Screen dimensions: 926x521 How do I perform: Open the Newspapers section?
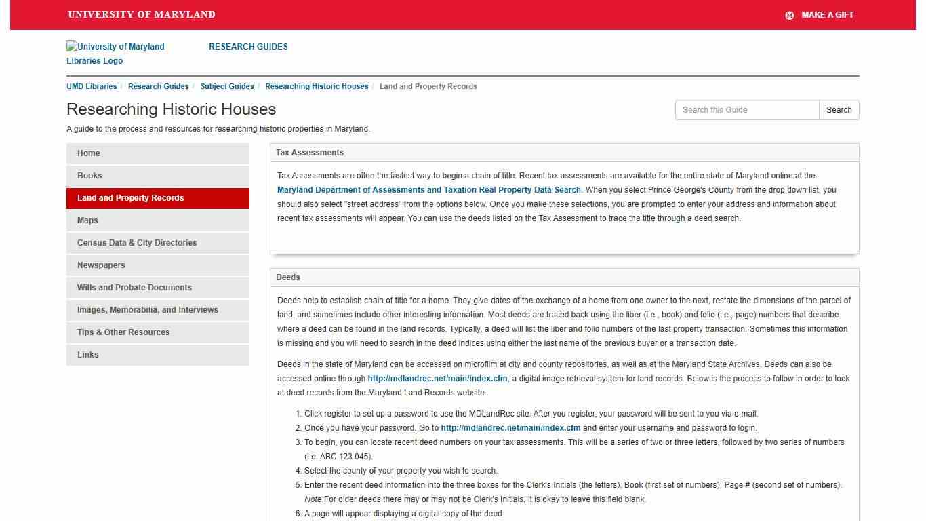coord(100,265)
